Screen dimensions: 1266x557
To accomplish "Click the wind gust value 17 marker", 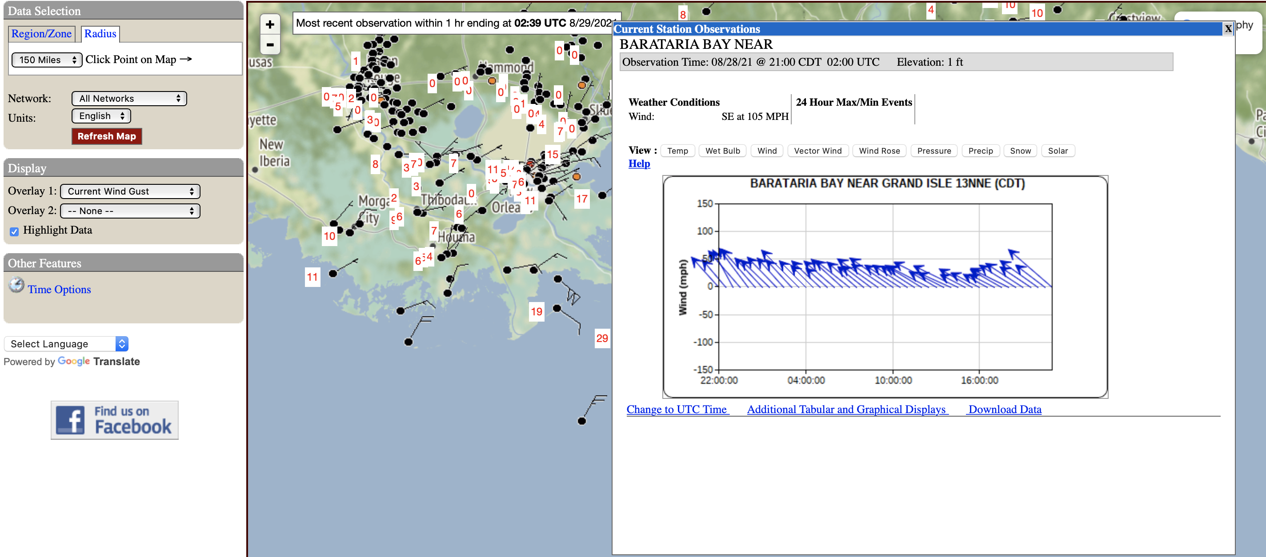I will (x=581, y=199).
